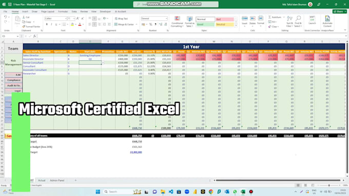Image resolution: width=349 pixels, height=196 pixels.
Task: Click the Redo arrow icon
Action: (x=5, y=22)
